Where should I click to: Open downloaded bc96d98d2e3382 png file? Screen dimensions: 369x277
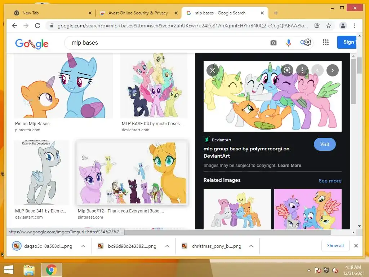point(127,246)
